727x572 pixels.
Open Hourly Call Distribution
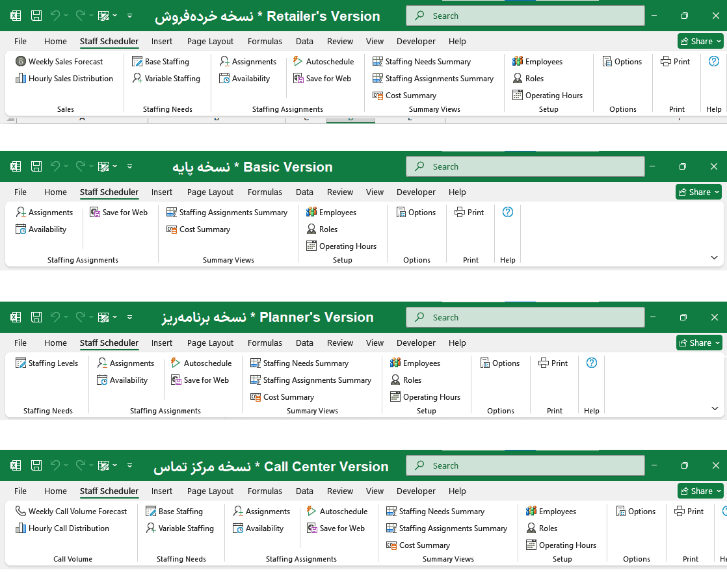point(62,528)
